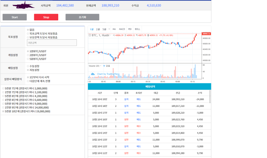This screenshot has width=267, height=158.
Task: Click the 40959.12 current price tag
Action: point(206,34)
